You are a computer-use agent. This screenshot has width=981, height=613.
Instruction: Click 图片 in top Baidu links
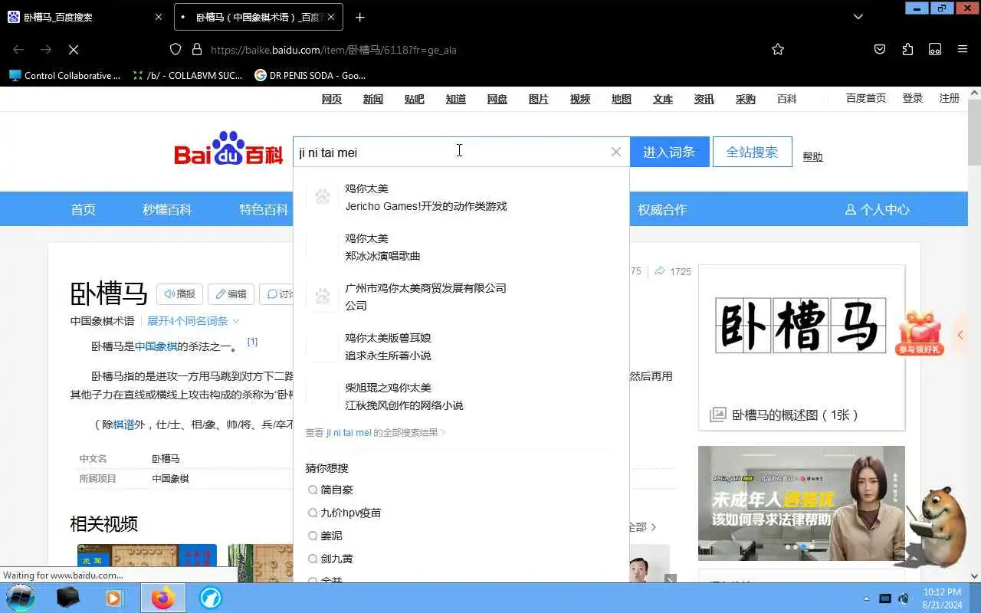(539, 99)
